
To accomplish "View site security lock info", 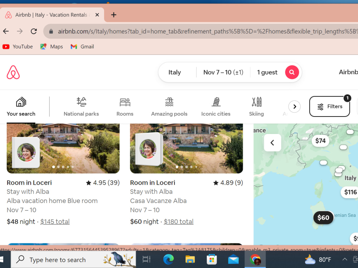I will click(51, 31).
